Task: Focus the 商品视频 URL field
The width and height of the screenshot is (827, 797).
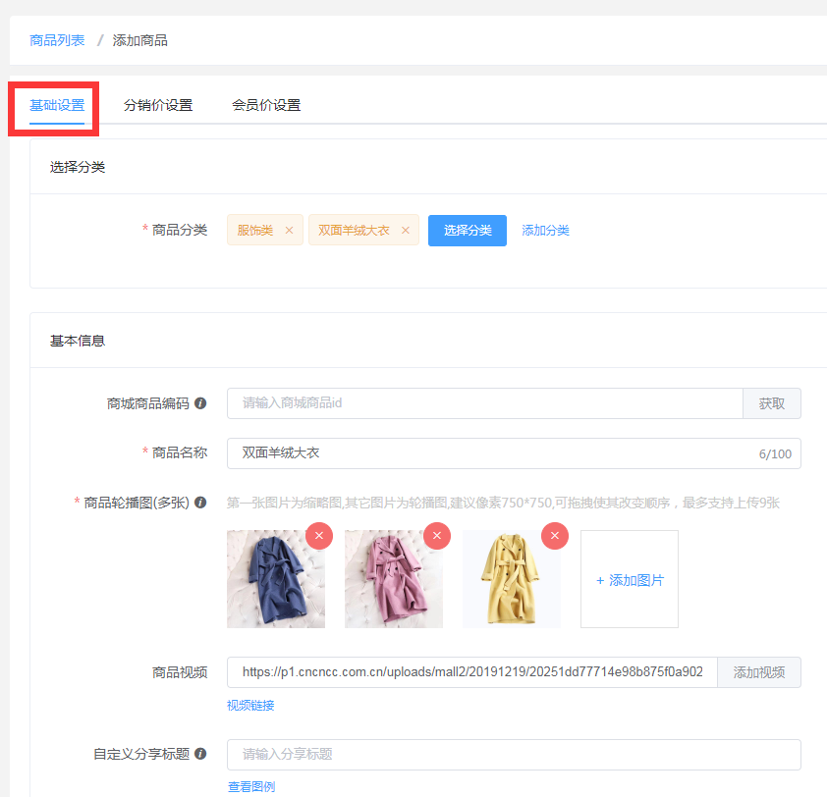Action: (472, 672)
